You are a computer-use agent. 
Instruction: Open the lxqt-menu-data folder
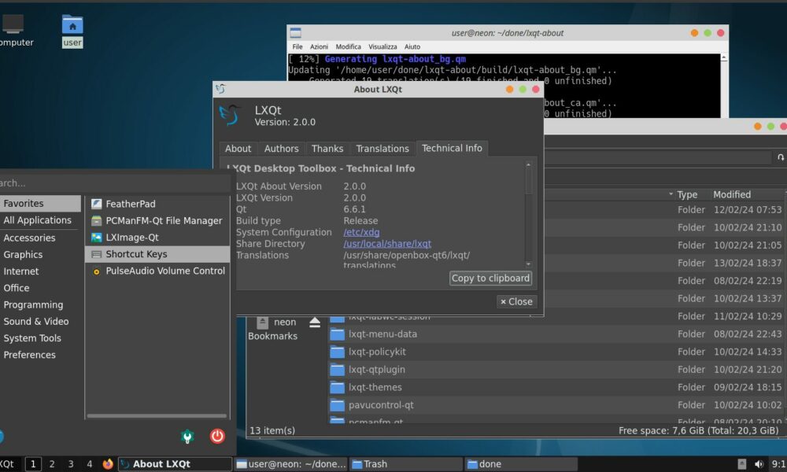pyautogui.click(x=374, y=334)
